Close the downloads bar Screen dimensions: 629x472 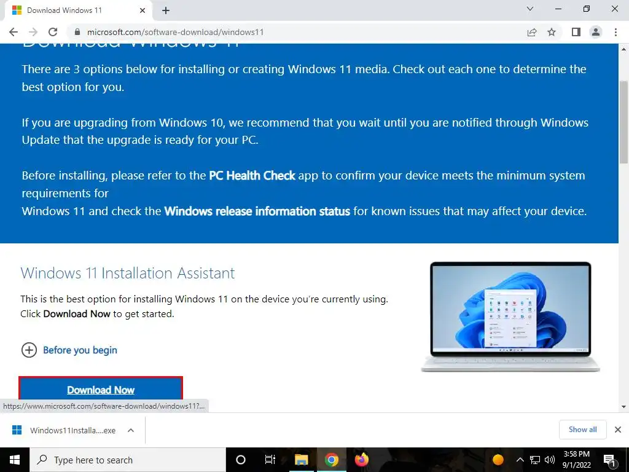point(618,430)
